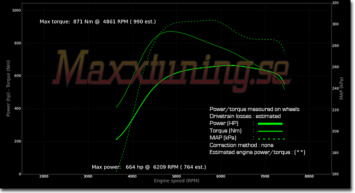355x193 pixels.
Task: Click the torque curve peak near 4861 RPM
Action: coord(170,31)
